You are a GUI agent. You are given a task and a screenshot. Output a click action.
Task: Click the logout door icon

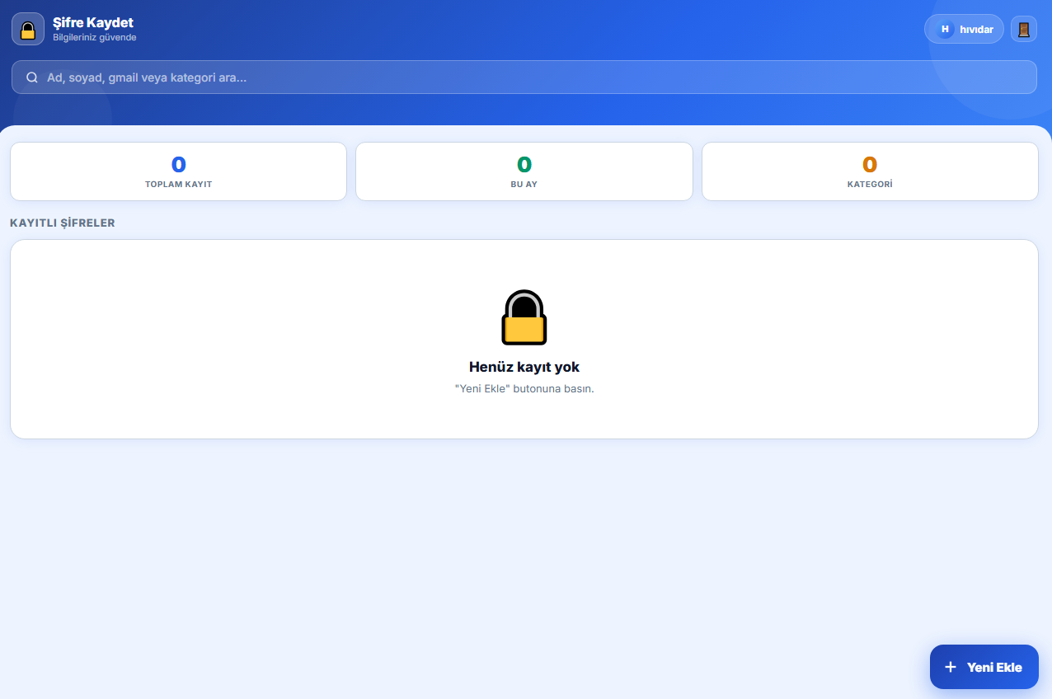(x=1024, y=29)
